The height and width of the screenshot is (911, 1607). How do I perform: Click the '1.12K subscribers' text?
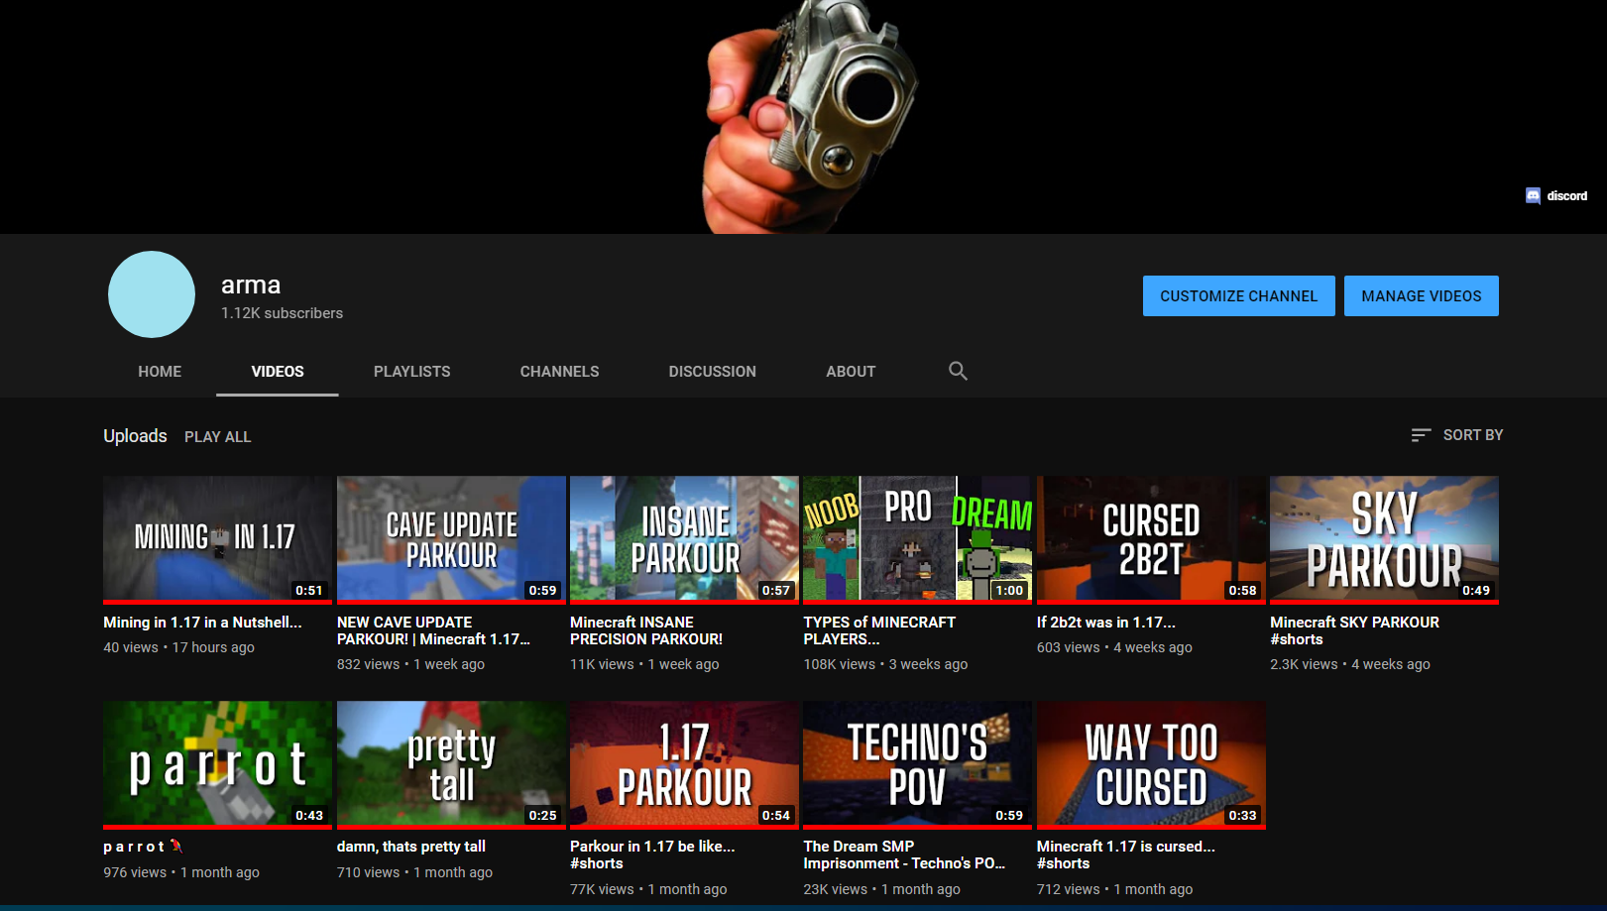pos(282,313)
